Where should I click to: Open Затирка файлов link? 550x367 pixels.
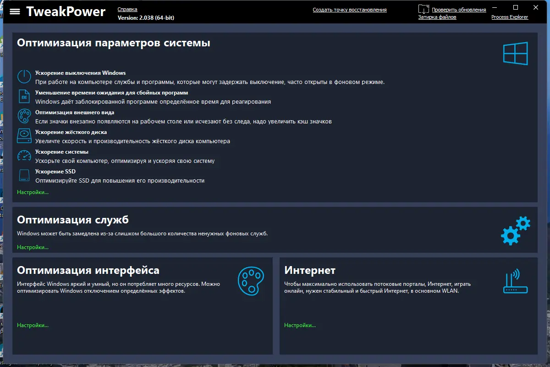[437, 17]
